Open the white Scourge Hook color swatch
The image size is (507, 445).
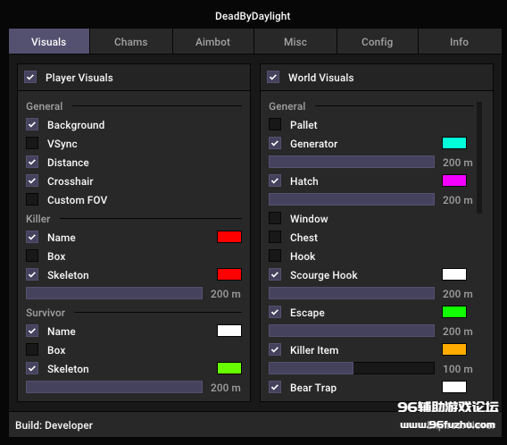point(454,274)
